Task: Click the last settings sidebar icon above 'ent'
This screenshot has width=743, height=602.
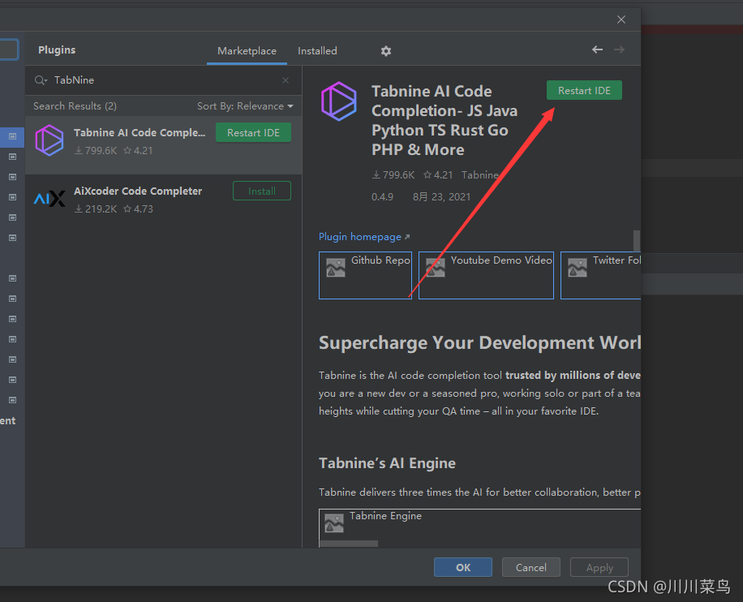Action: click(x=12, y=400)
